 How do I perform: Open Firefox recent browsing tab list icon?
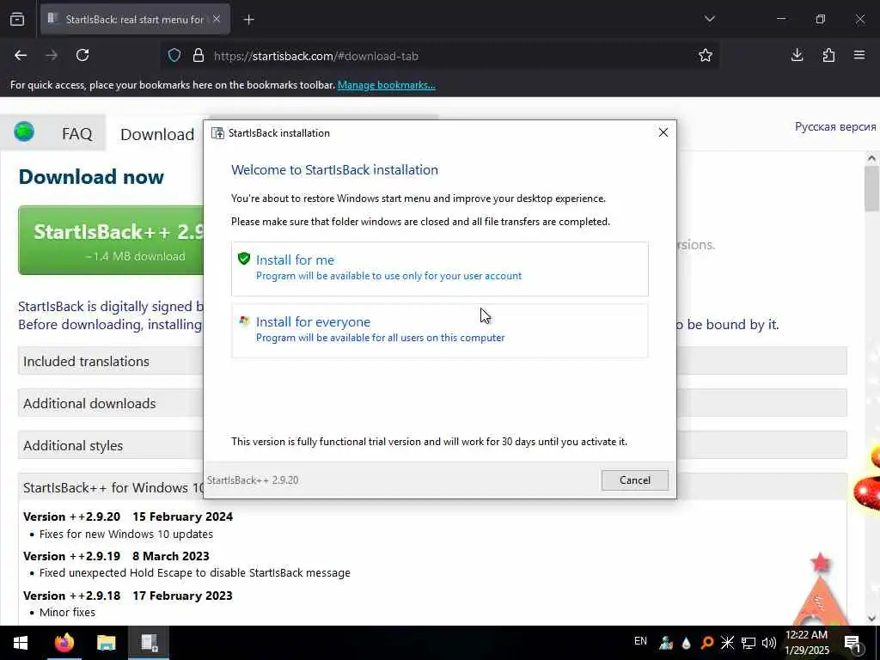17,20
